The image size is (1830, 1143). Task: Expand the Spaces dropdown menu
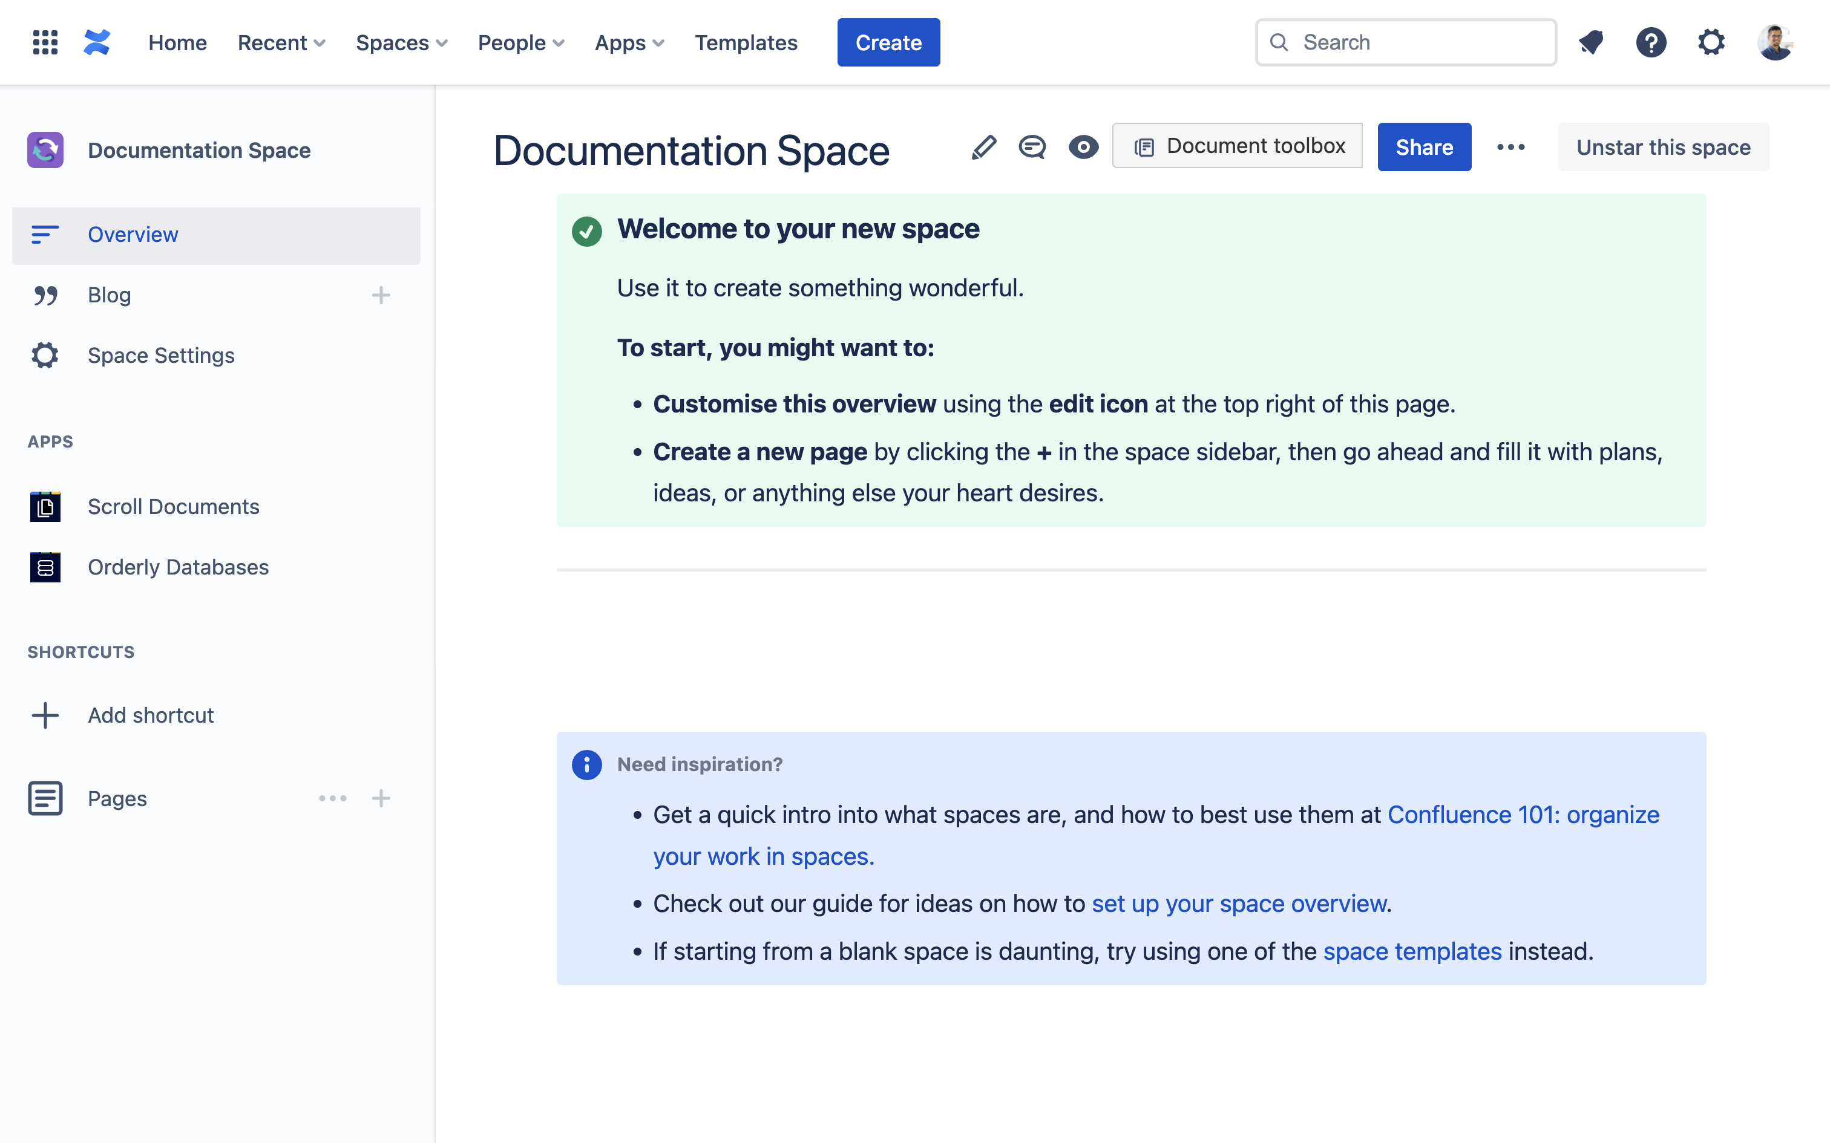click(x=402, y=42)
